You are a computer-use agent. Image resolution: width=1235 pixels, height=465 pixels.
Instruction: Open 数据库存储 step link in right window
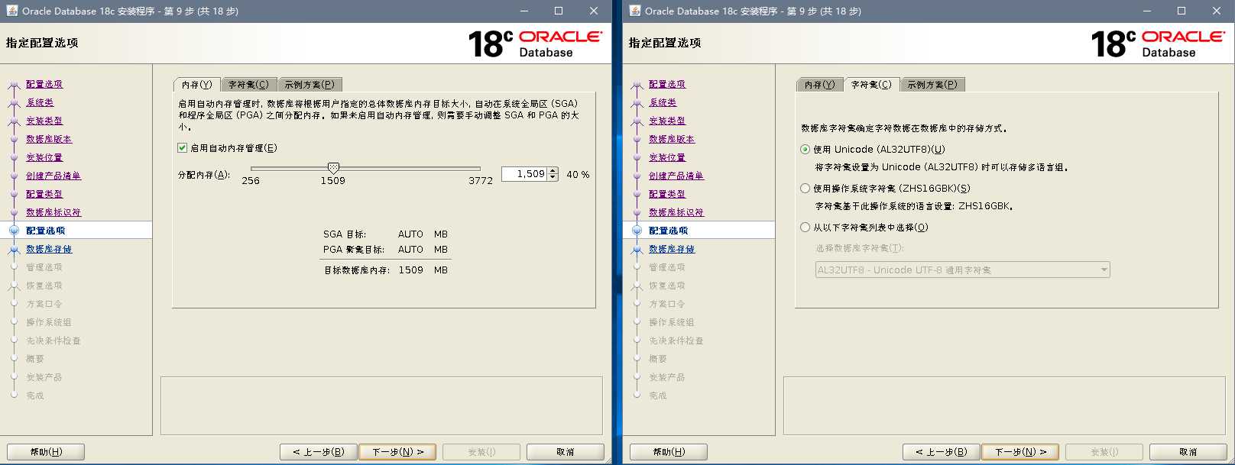pos(672,249)
